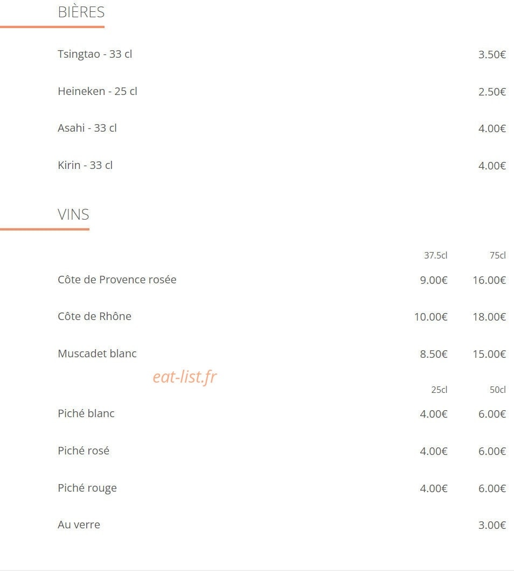Click the Côte de Rhône entry
The image size is (514, 571).
tap(94, 316)
